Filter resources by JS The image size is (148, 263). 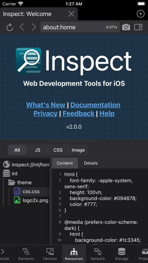[37, 150]
